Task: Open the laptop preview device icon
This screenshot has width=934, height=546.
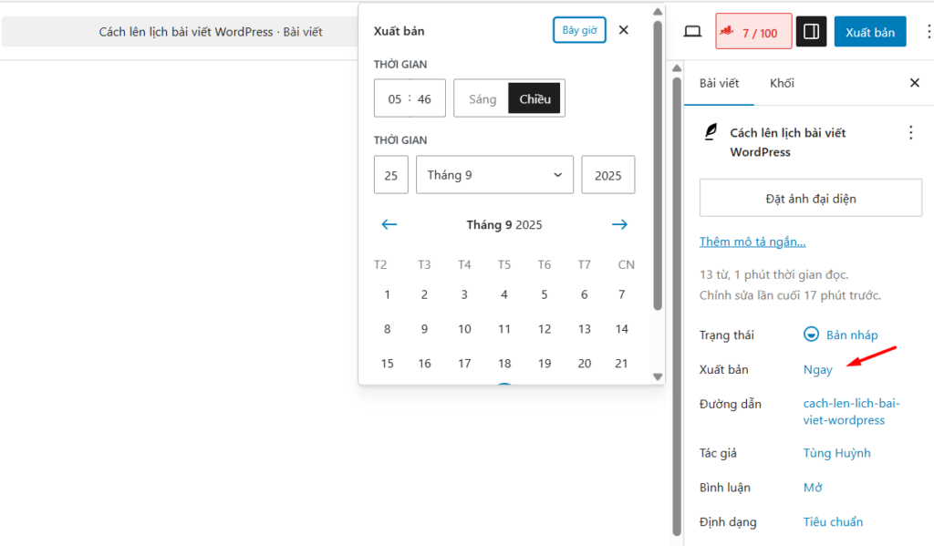Action: [x=692, y=32]
